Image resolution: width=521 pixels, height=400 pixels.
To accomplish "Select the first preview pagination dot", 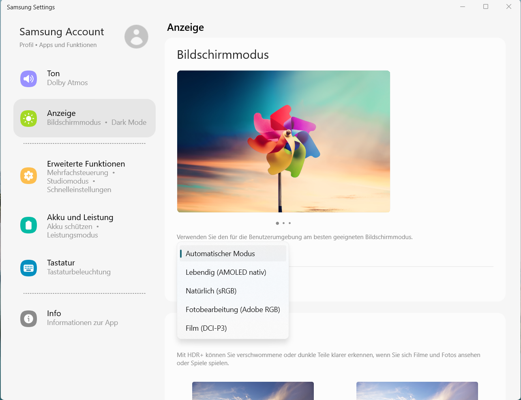I will click(x=277, y=223).
